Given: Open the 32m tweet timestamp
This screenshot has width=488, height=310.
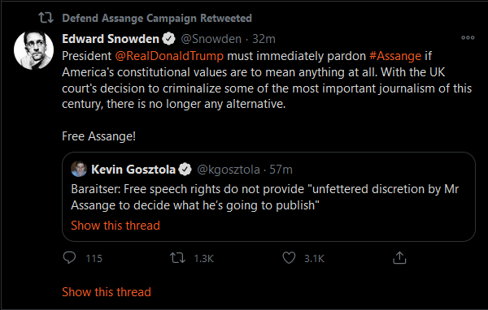Looking at the screenshot, I should [x=264, y=39].
